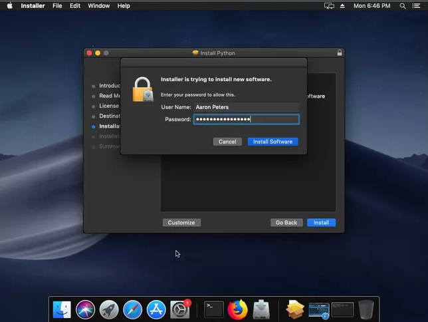The width and height of the screenshot is (428, 322).
Task: Click the package box icon in Dock
Action: click(295, 309)
